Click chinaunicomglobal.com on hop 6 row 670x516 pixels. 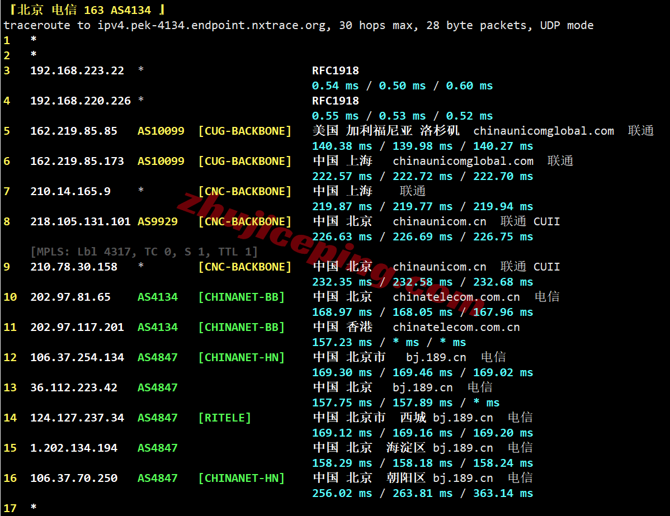point(463,161)
